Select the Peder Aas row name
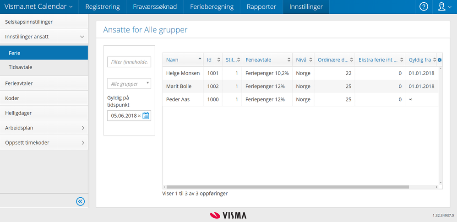457x222 pixels. [x=178, y=99]
